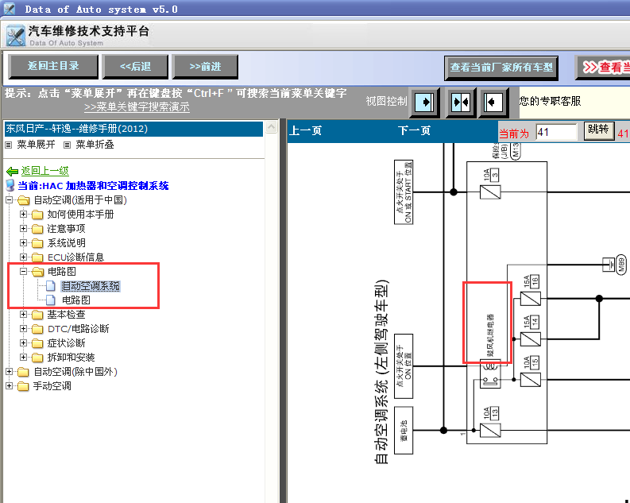The image size is (630, 503).
Task: Expand the 基本检查 node
Action: tap(23, 314)
